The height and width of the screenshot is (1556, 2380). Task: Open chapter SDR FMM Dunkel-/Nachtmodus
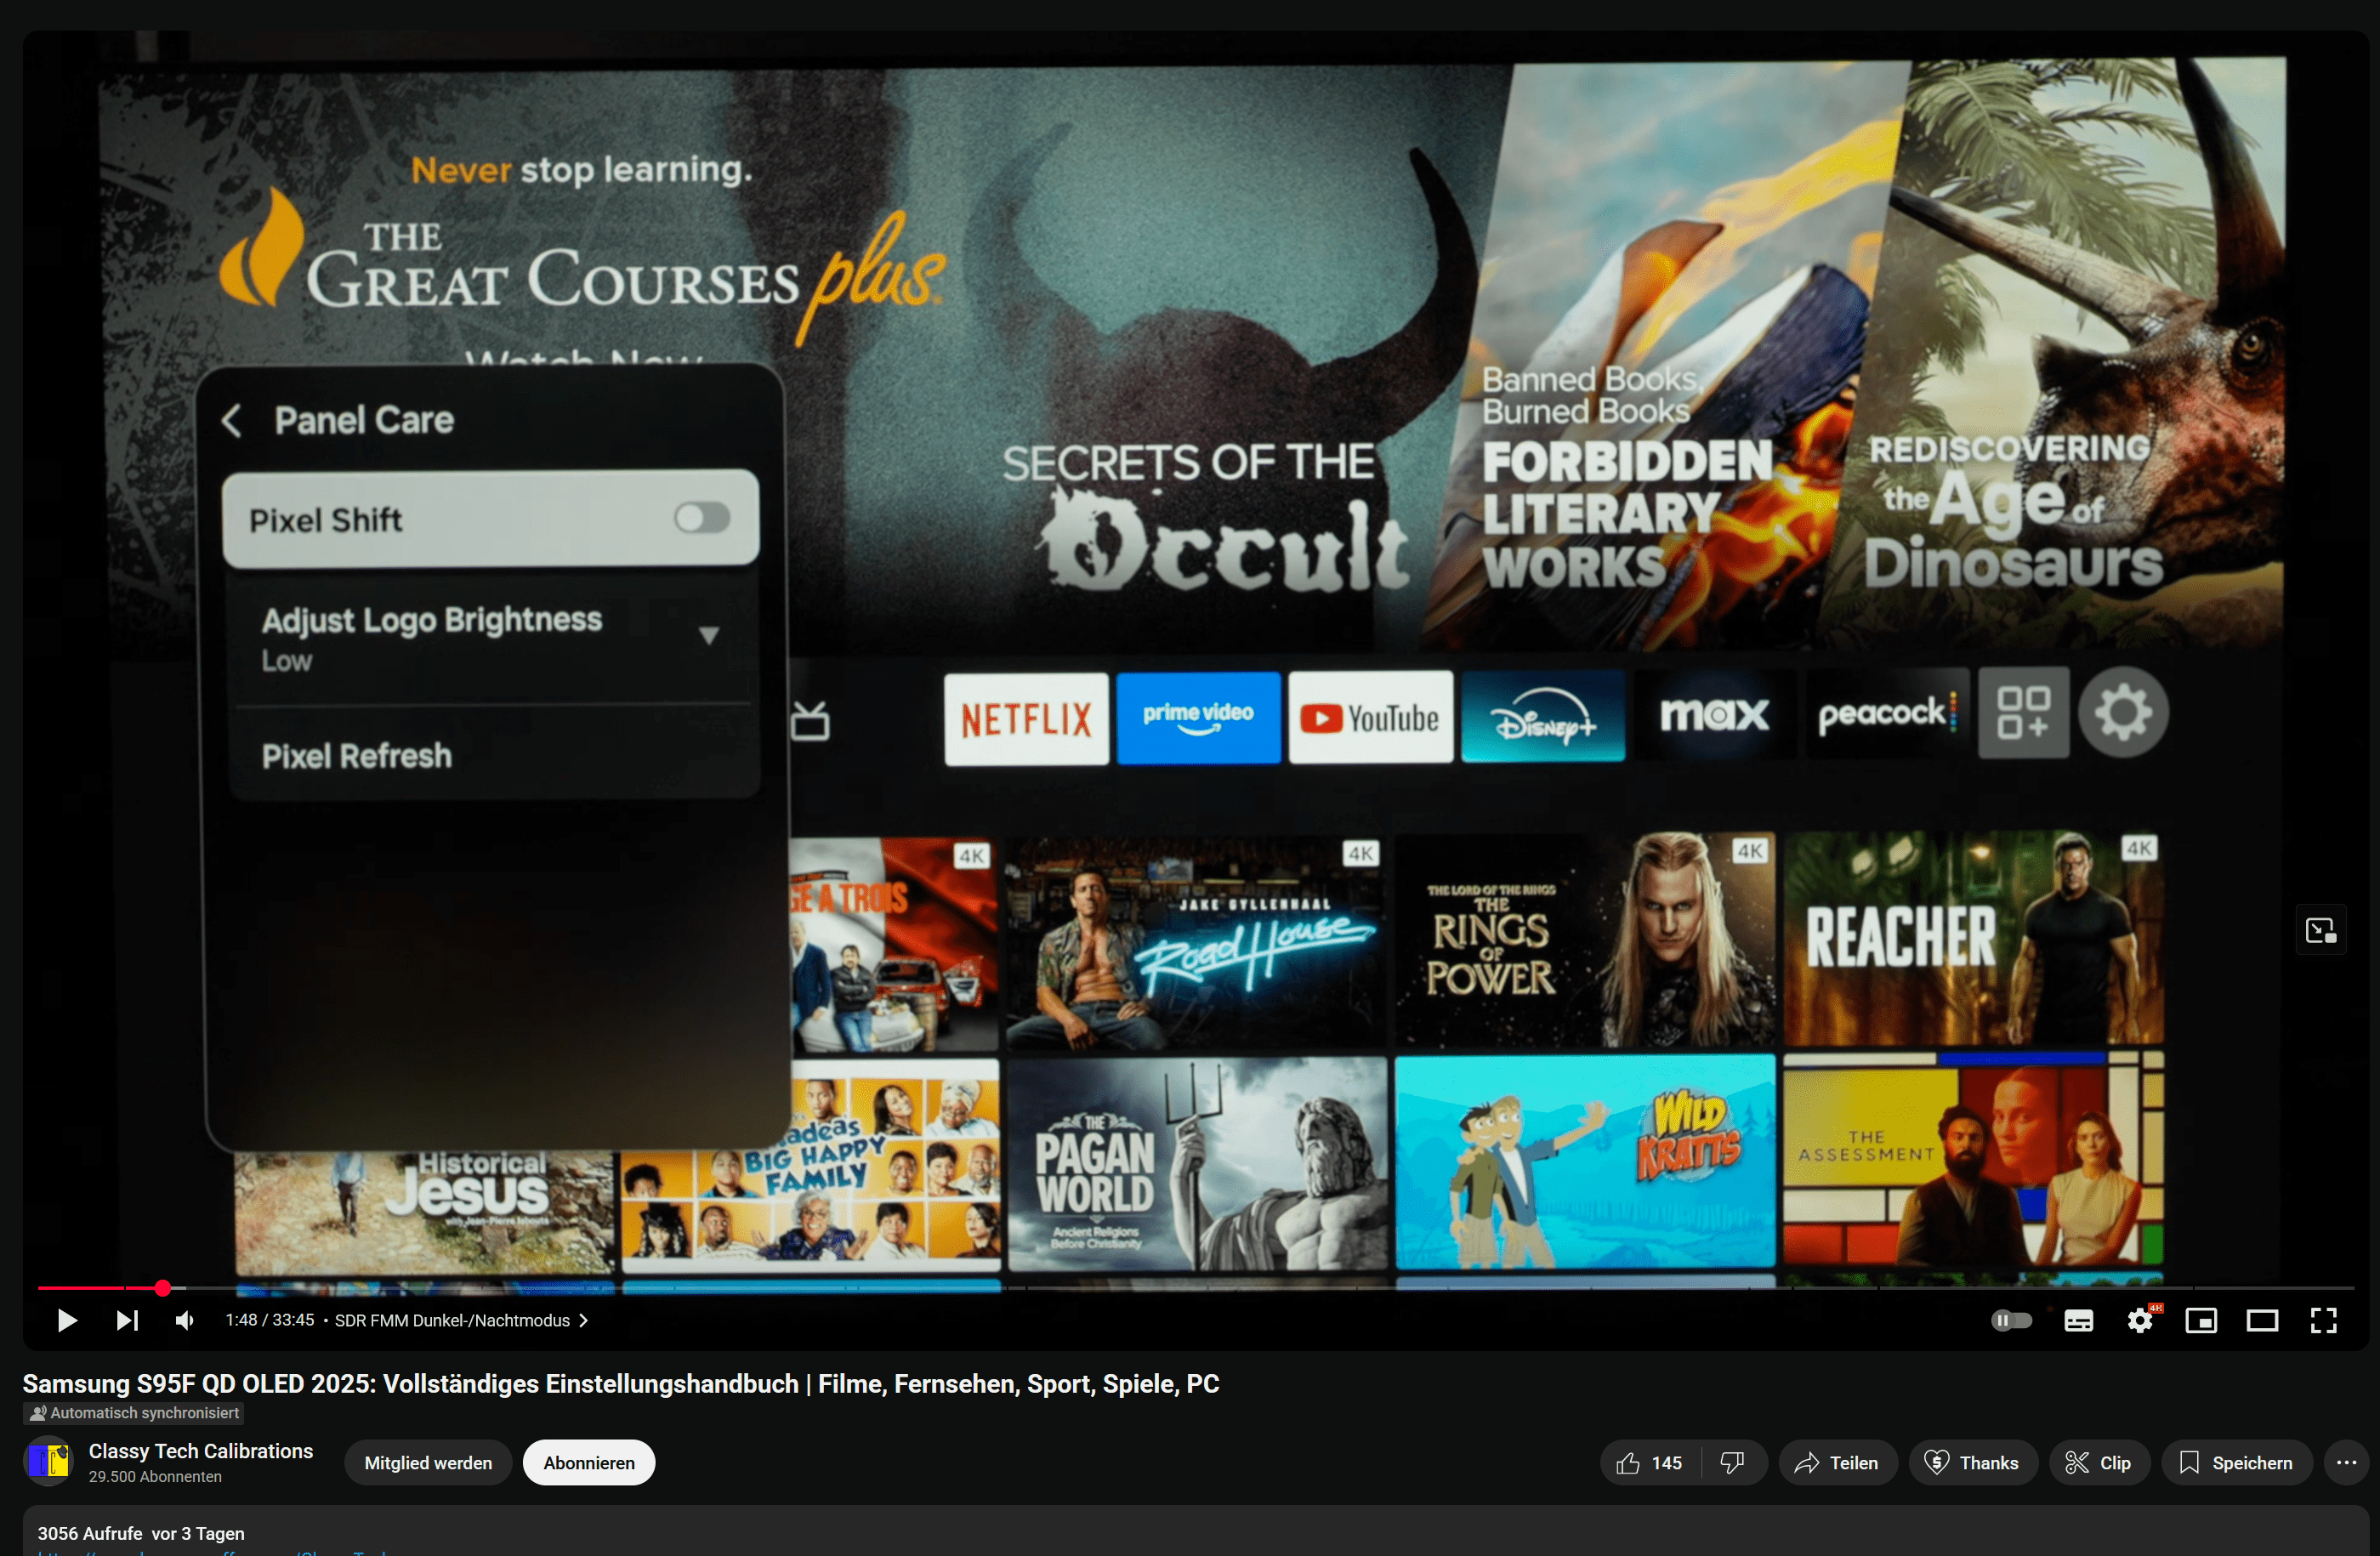[x=461, y=1321]
